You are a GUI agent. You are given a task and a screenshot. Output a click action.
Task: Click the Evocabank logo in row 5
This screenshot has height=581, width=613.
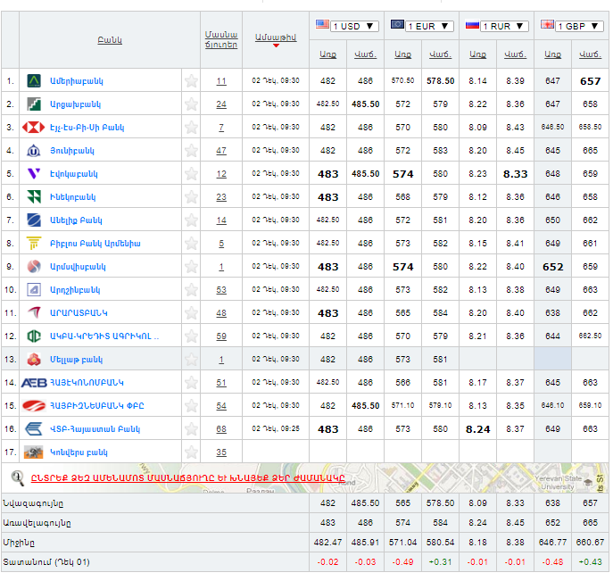(34, 174)
